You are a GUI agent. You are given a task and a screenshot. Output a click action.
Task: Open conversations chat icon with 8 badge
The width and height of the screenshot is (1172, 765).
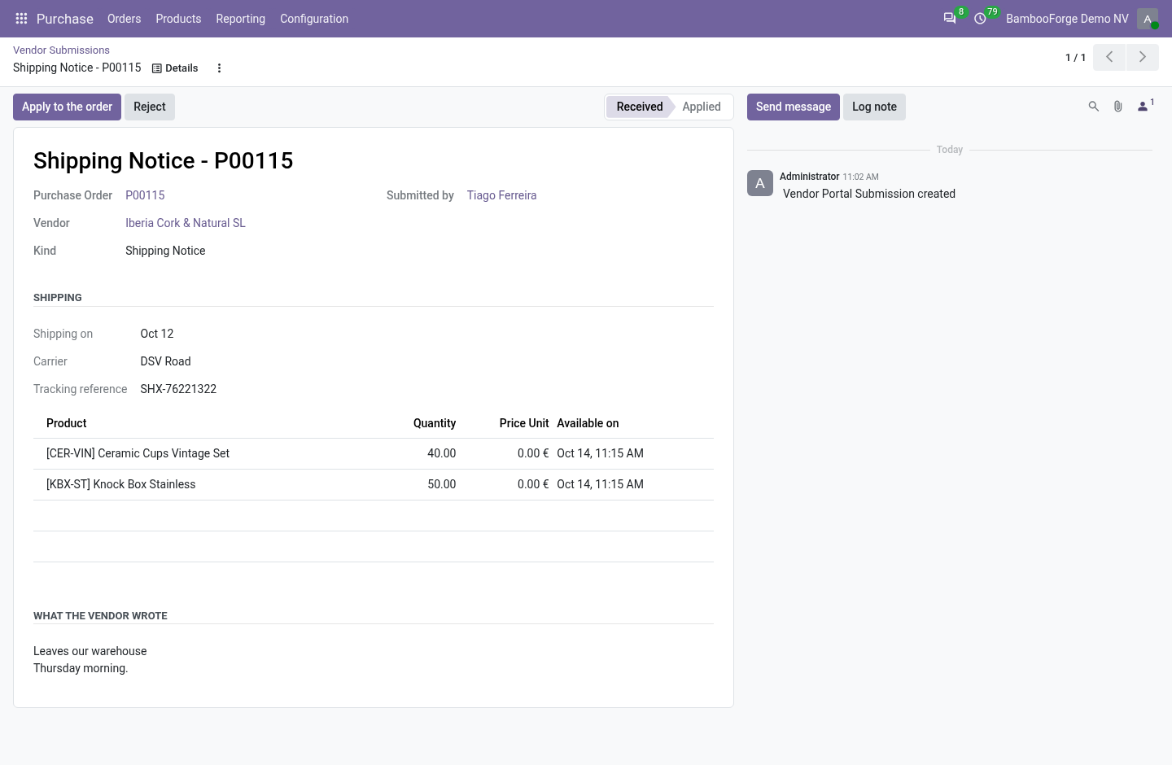tap(950, 18)
